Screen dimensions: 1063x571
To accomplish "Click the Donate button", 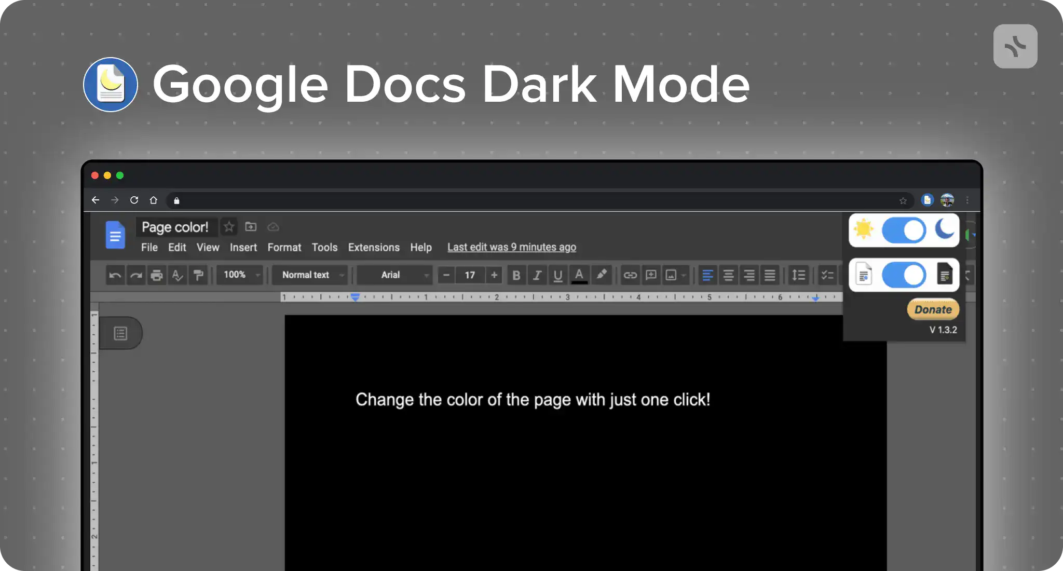I will 933,309.
